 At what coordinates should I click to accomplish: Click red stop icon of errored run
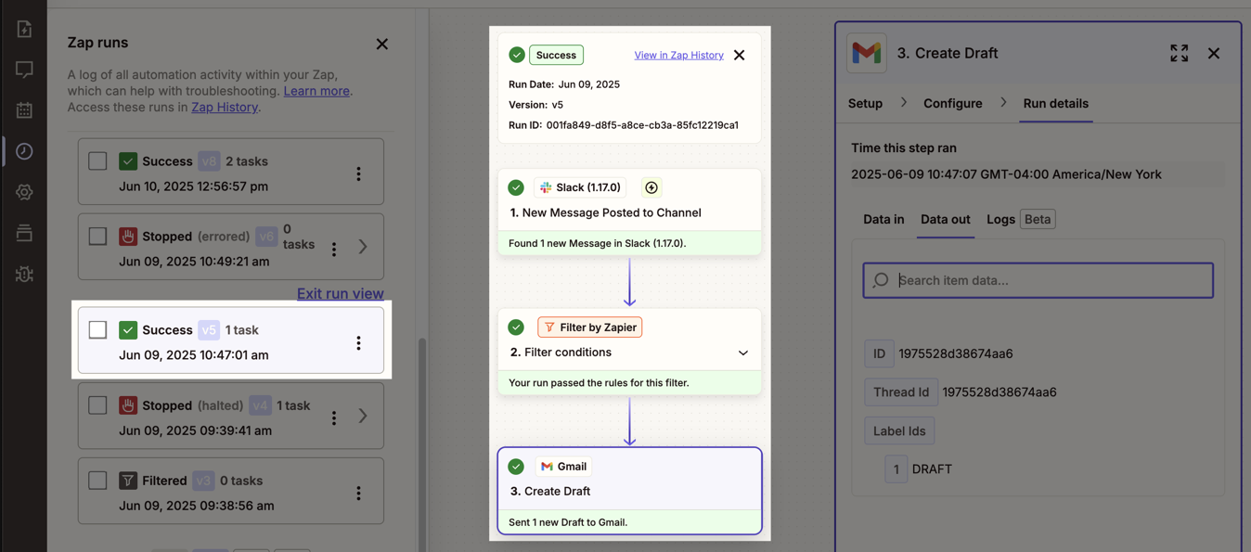pyautogui.click(x=128, y=237)
